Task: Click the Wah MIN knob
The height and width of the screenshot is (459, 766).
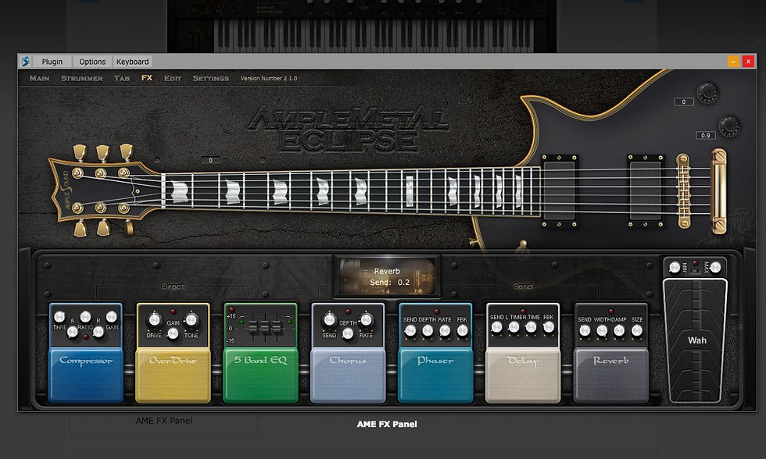Action: (675, 267)
